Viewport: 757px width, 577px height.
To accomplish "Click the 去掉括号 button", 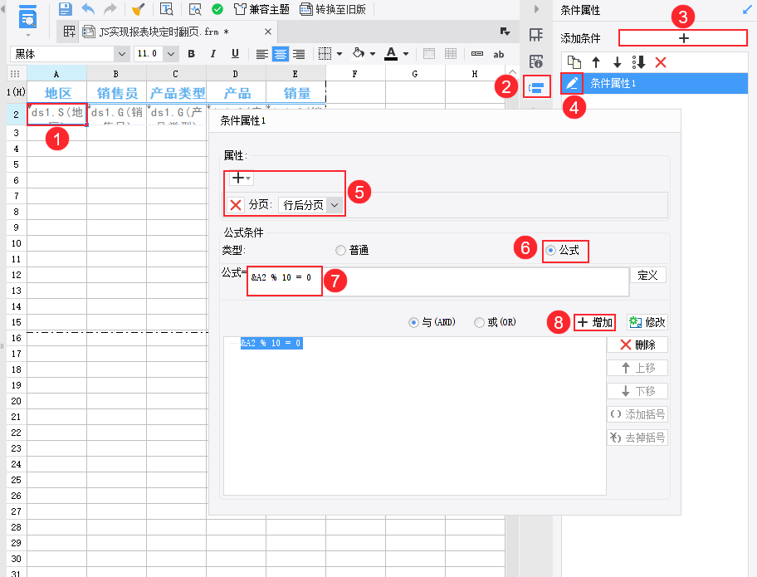I will [637, 438].
